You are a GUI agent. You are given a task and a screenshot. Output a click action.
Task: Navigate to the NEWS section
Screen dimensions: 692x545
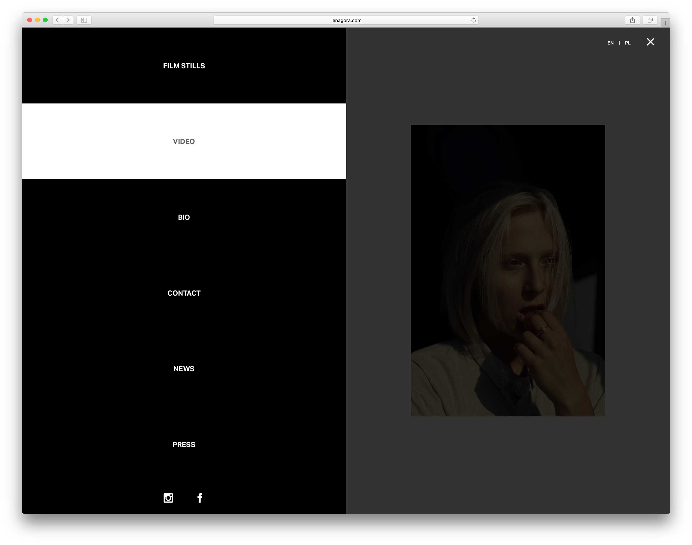click(x=184, y=369)
